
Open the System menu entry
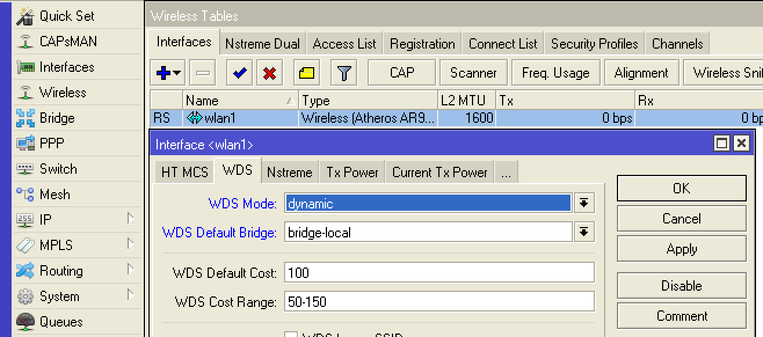pyautogui.click(x=77, y=296)
